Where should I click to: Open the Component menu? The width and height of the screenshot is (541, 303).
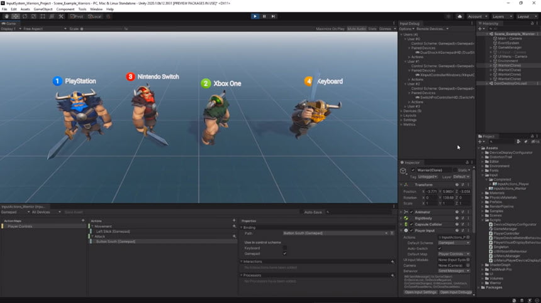pyautogui.click(x=65, y=9)
